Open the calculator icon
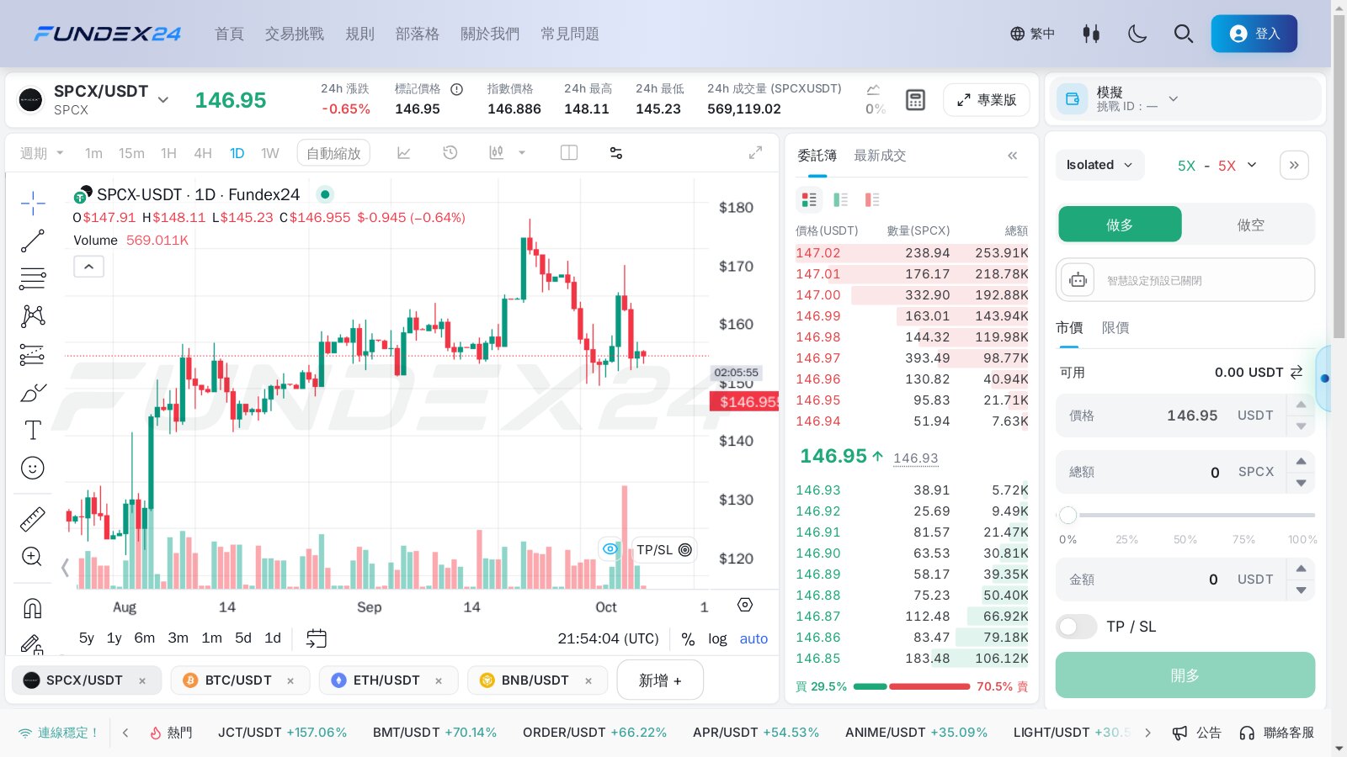 (915, 100)
